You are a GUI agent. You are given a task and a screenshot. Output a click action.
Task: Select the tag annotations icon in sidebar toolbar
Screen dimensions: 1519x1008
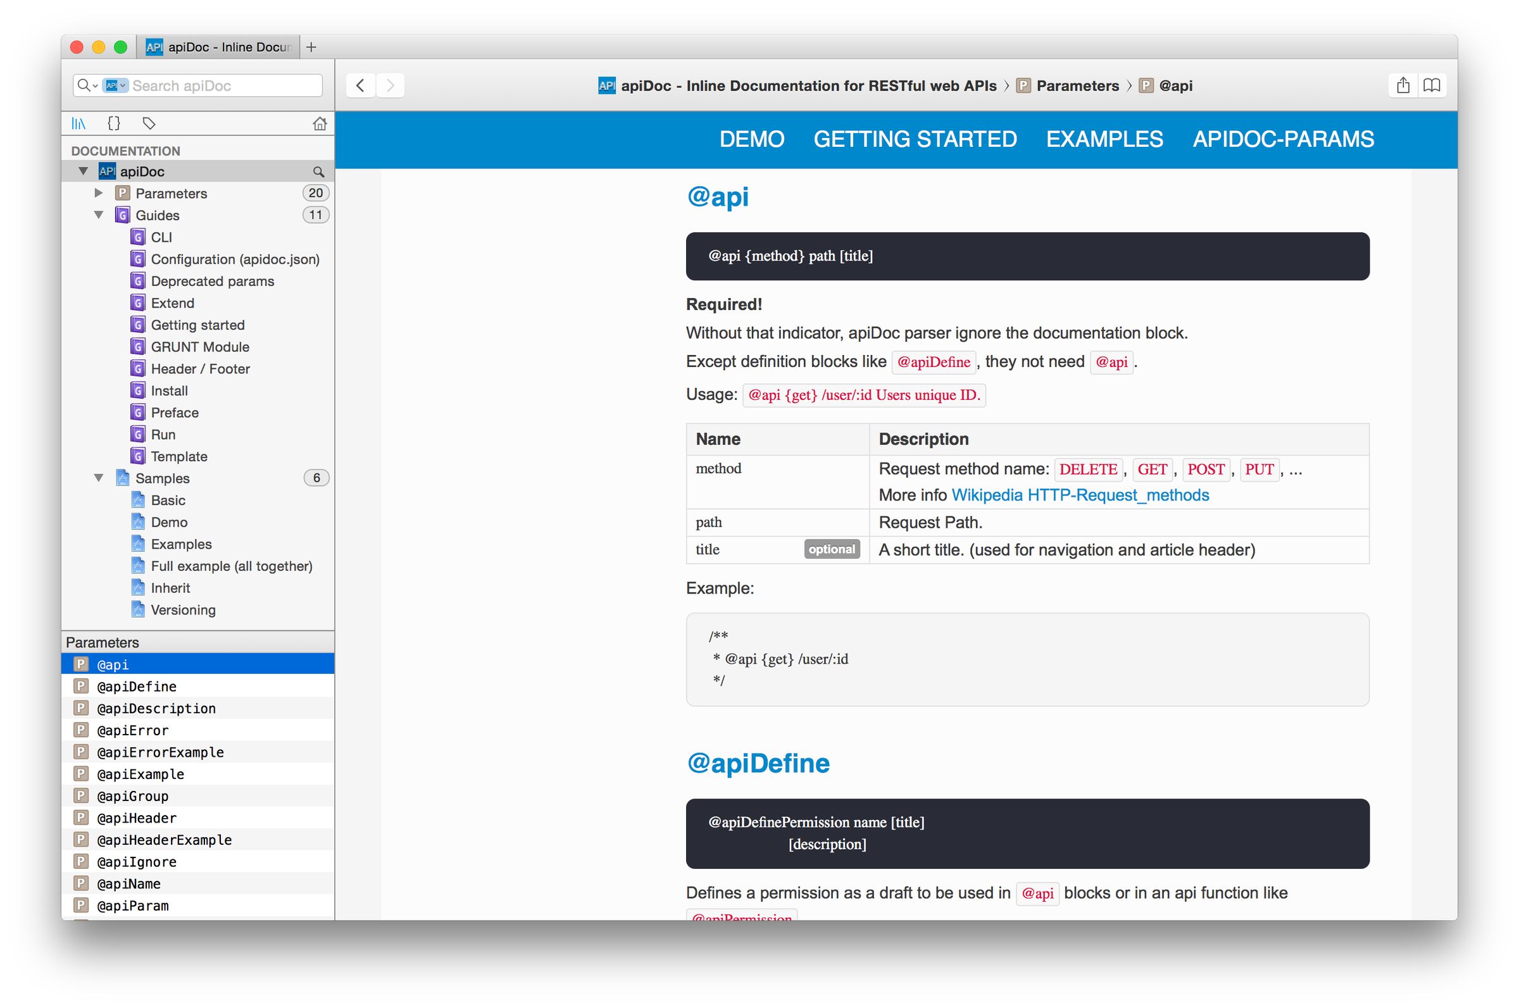click(149, 123)
